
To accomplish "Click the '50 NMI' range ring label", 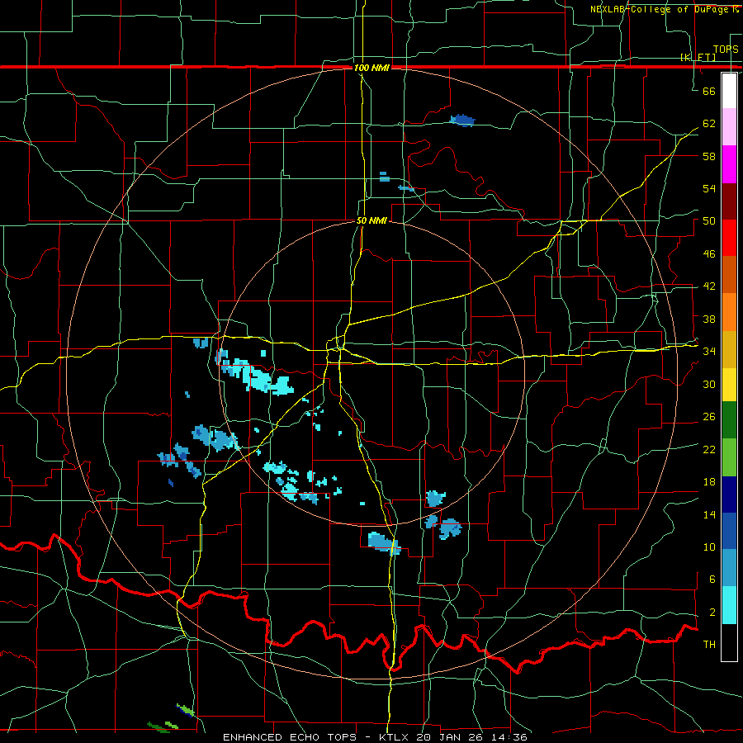I will point(372,220).
